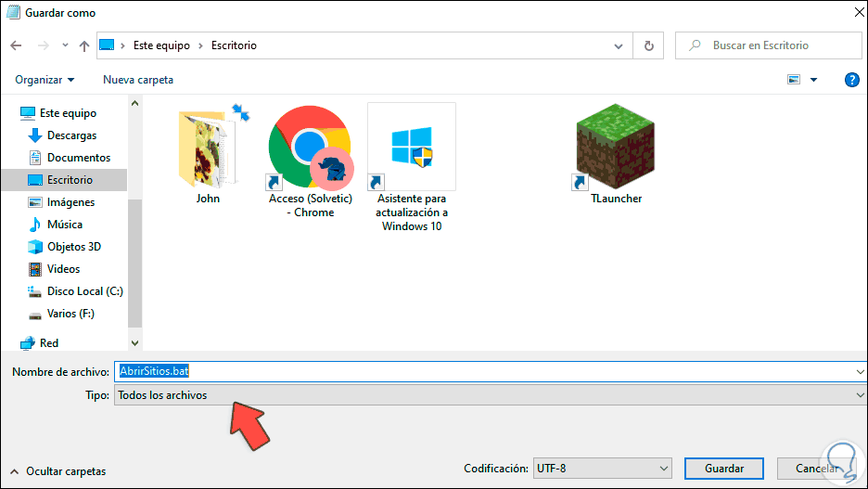Click the 'Nombre de archivo' field
Viewport: 868px width, 489px height.
pos(484,371)
